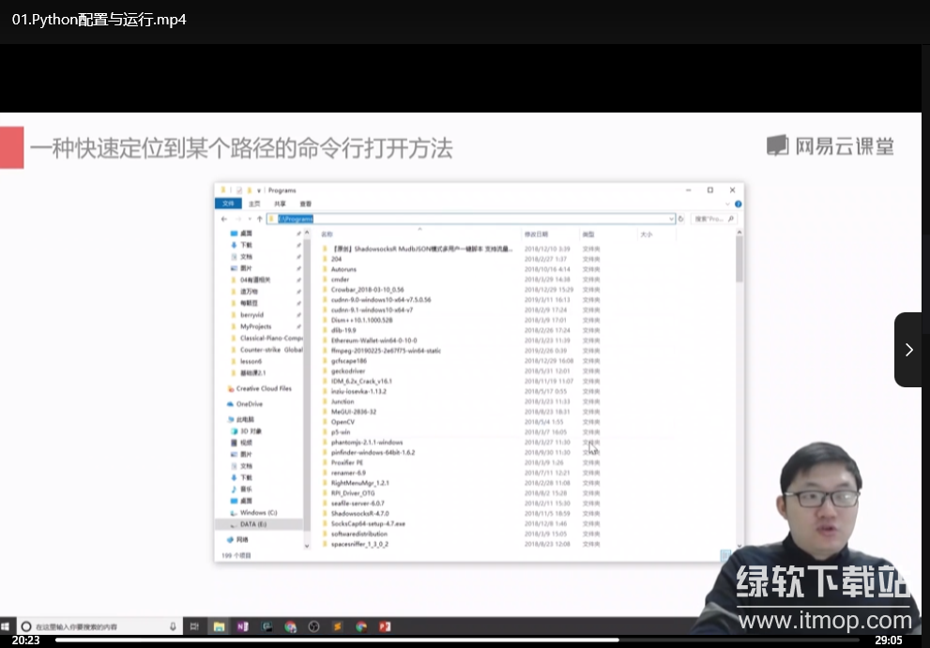Viewport: 930px width, 648px height.
Task: Click the Explorer back navigation arrow
Action: pos(224,219)
